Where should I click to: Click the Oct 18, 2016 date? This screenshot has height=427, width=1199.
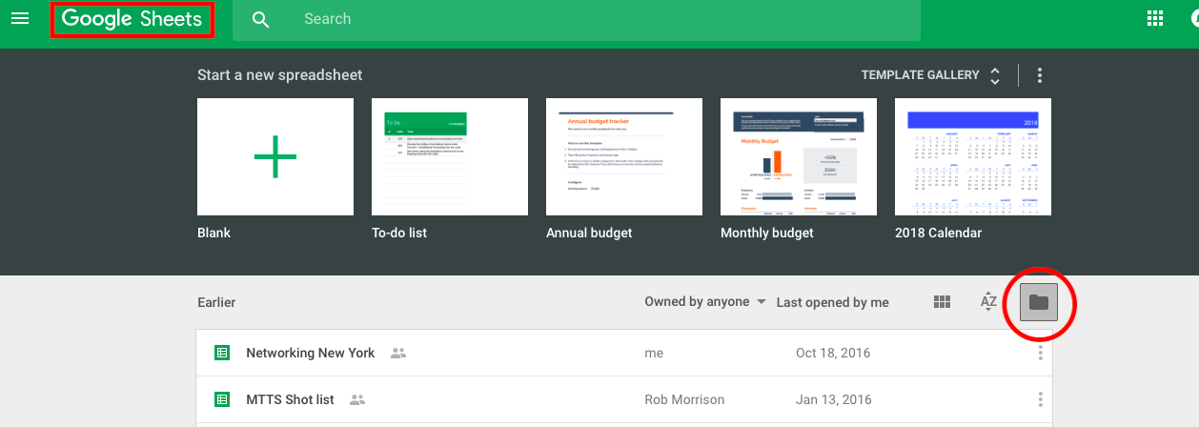tap(833, 353)
